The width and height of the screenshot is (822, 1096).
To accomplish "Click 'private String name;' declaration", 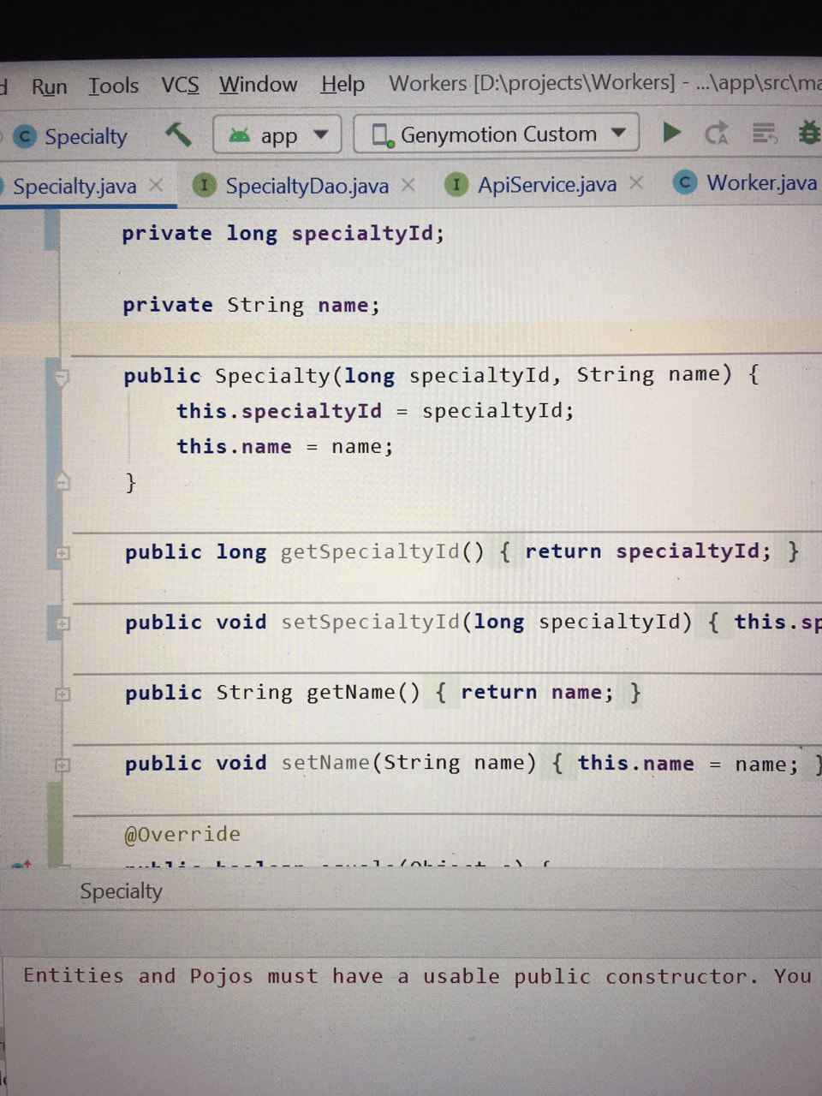I will (x=251, y=305).
